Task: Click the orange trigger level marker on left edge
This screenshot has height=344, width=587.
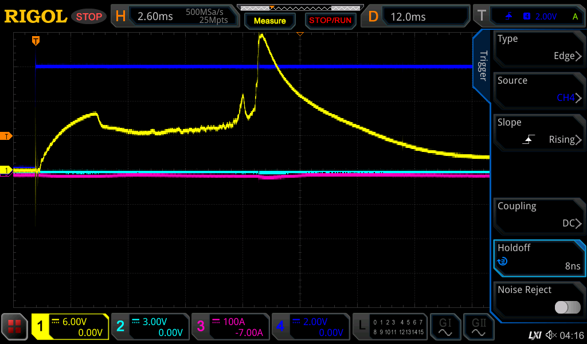Action: pos(6,136)
